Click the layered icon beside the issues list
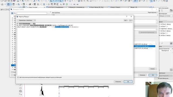Image resolution: width=173 pixels, height=97 pixels. click(171, 43)
